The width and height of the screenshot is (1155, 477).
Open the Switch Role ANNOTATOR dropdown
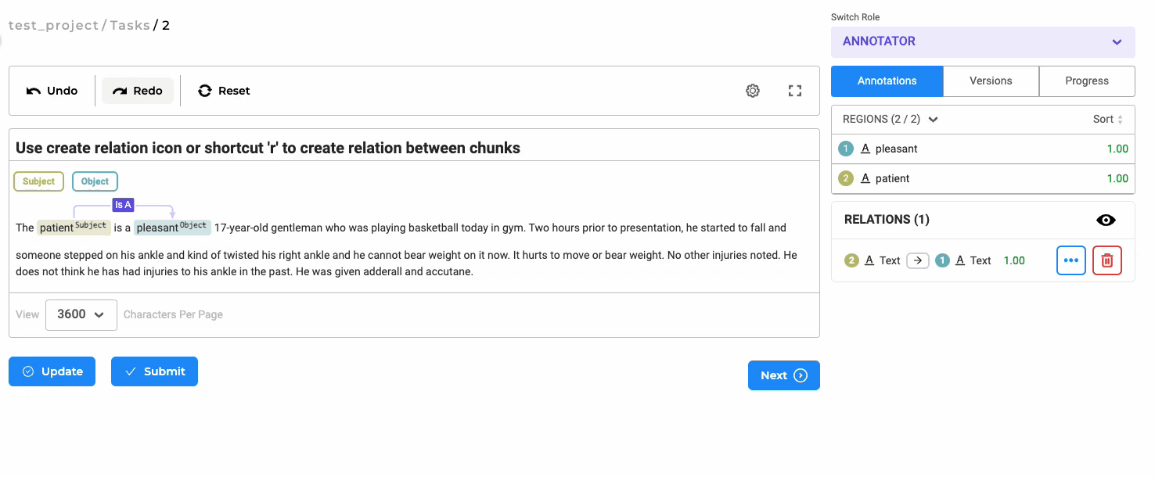[x=983, y=42]
